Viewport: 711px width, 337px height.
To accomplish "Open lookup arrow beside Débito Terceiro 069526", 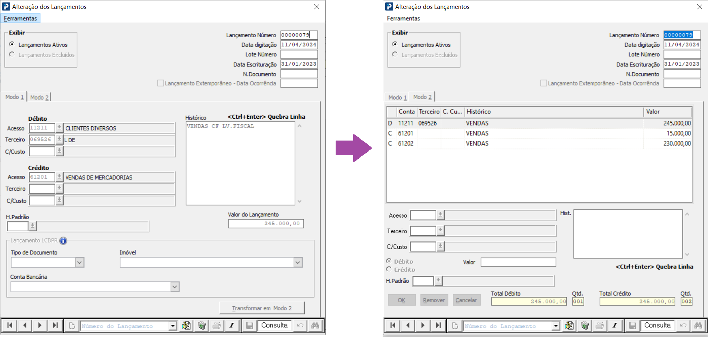I will 59,140.
